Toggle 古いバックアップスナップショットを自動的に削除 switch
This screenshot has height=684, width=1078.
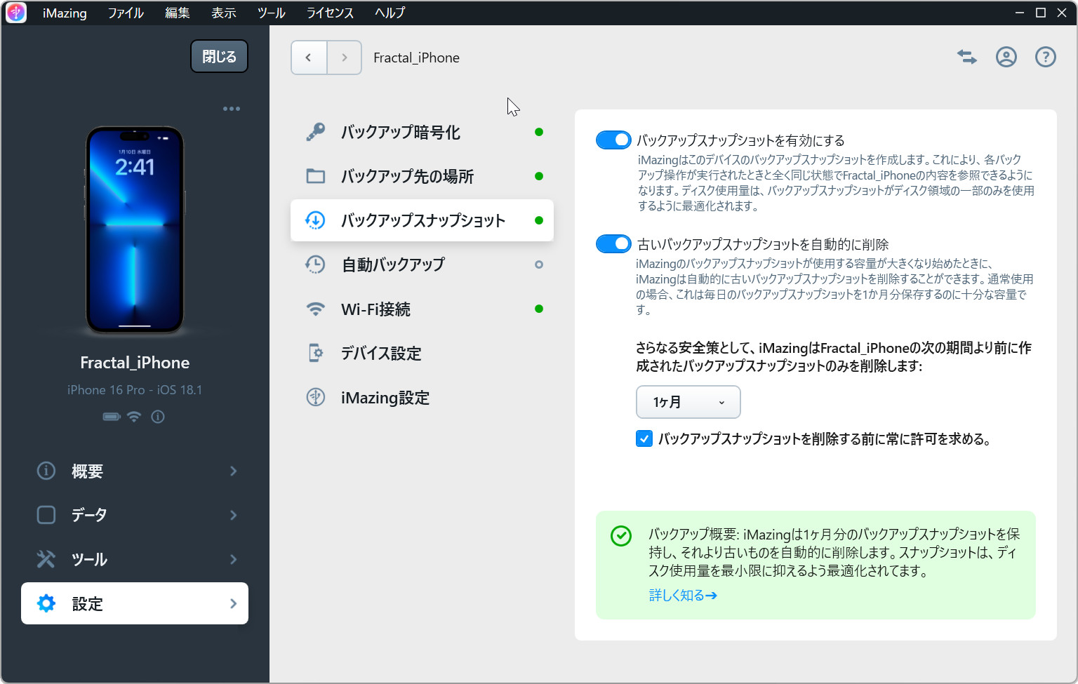pyautogui.click(x=613, y=243)
